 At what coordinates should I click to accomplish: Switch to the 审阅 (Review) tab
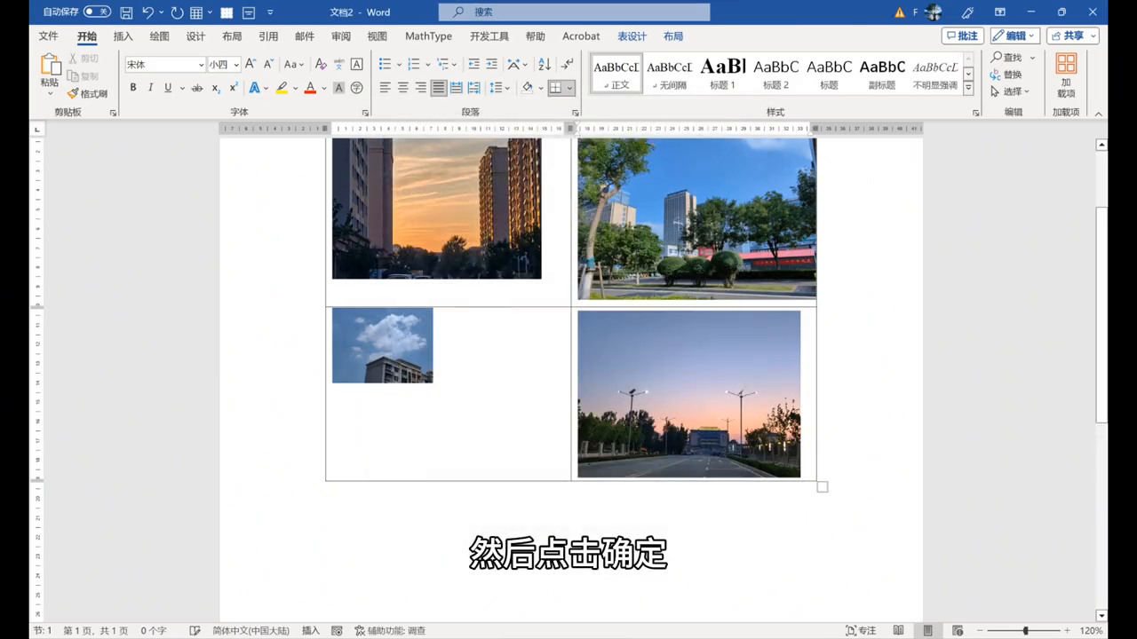[x=340, y=36]
